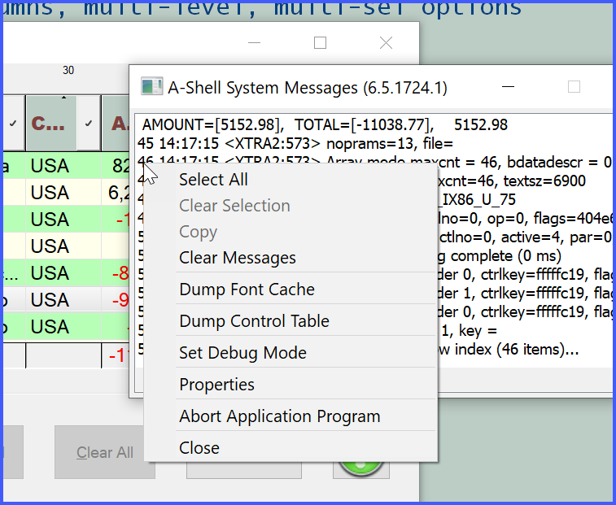Choose Dump Control Table menu entry
The image size is (616, 505).
(254, 321)
